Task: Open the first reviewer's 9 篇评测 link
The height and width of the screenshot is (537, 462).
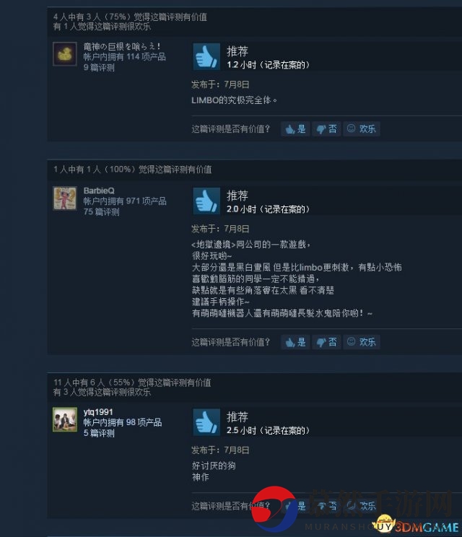Action: [99, 67]
